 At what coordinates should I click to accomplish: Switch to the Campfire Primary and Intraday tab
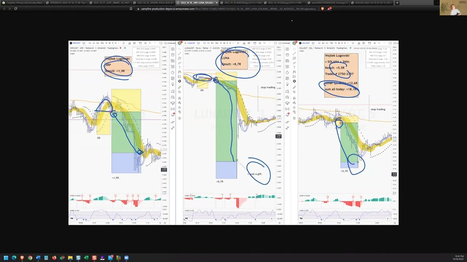coord(22,3)
